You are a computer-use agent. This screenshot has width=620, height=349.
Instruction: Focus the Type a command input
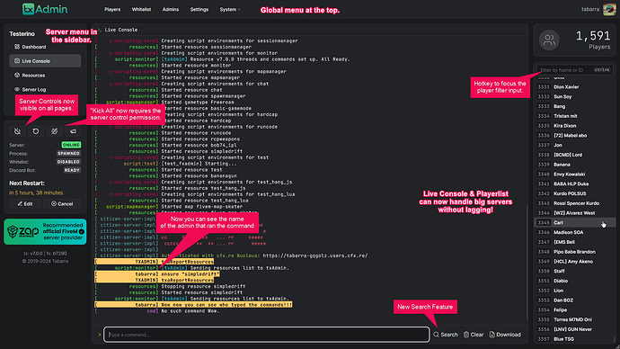(x=267, y=335)
